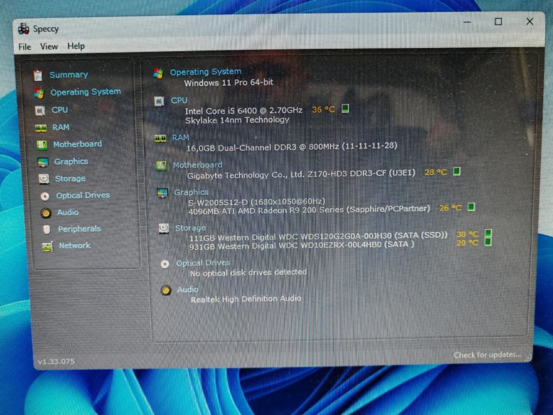553x415 pixels.
Task: Click the Graphics monitor icon in sidebar
Action: click(43, 162)
